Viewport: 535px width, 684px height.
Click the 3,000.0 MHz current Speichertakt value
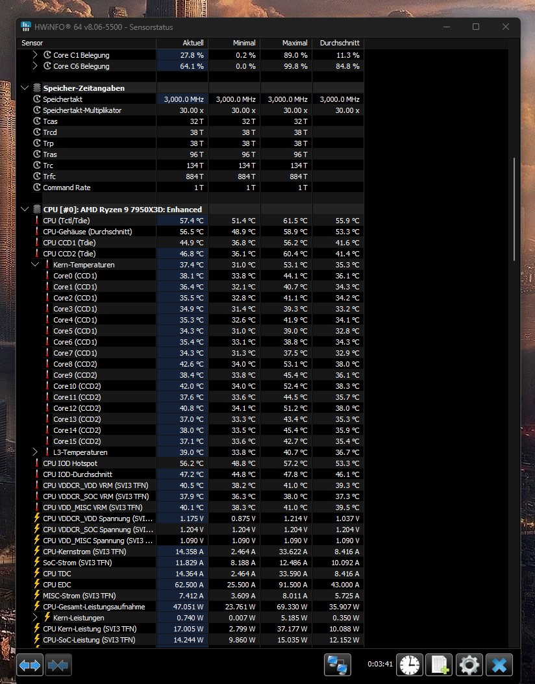[x=184, y=99]
